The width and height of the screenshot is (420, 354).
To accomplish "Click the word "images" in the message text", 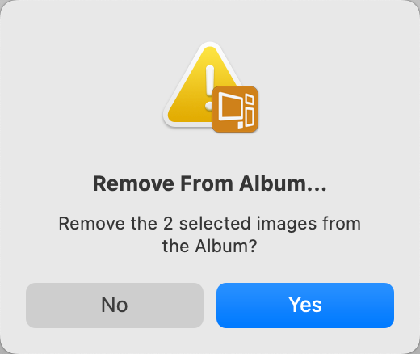I will pyautogui.click(x=287, y=224).
